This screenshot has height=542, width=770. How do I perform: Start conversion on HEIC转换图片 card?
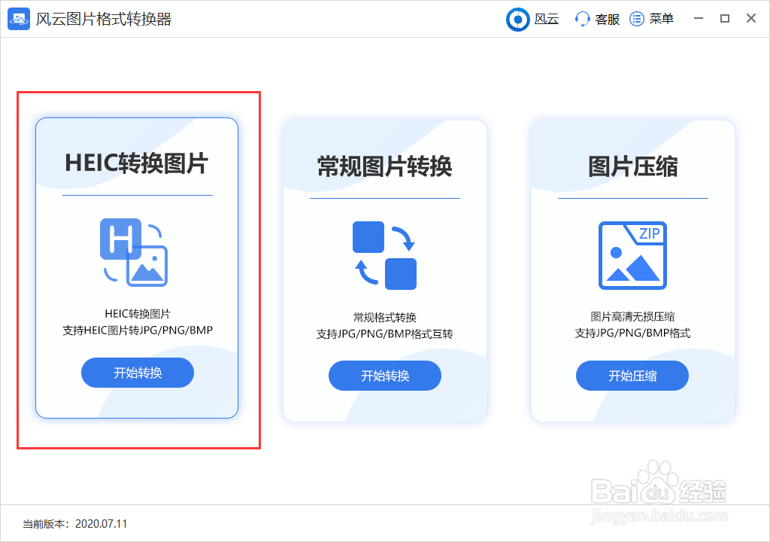tap(137, 372)
